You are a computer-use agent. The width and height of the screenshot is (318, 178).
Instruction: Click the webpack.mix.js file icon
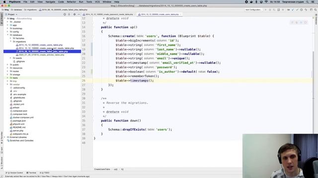[x=11, y=134]
